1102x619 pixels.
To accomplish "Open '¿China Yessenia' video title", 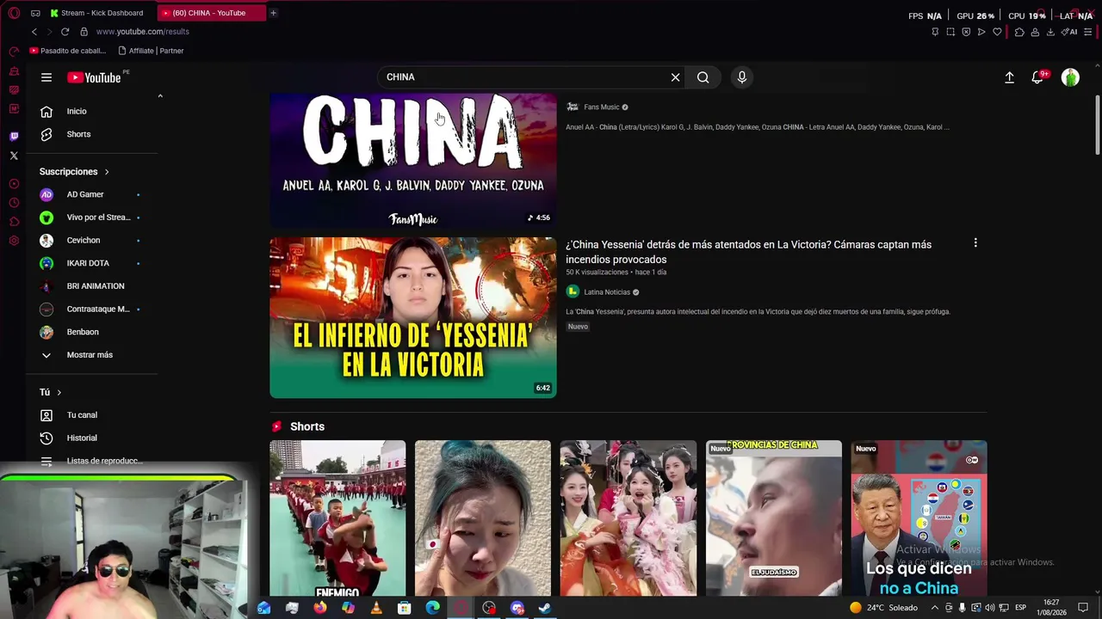I will (748, 252).
